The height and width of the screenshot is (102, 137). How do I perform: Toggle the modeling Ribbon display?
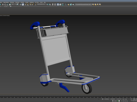58,5
